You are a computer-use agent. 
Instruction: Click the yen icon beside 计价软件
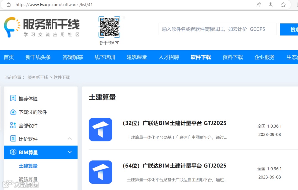[x=13, y=138]
